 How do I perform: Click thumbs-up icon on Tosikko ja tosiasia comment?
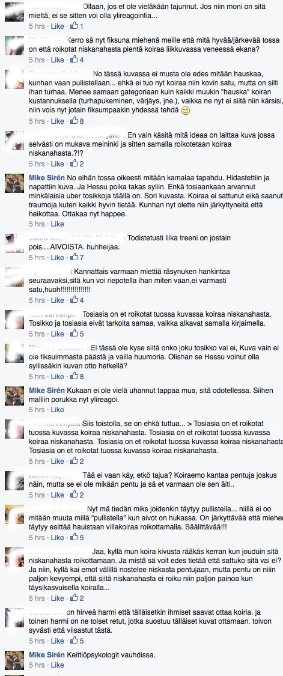(74, 333)
